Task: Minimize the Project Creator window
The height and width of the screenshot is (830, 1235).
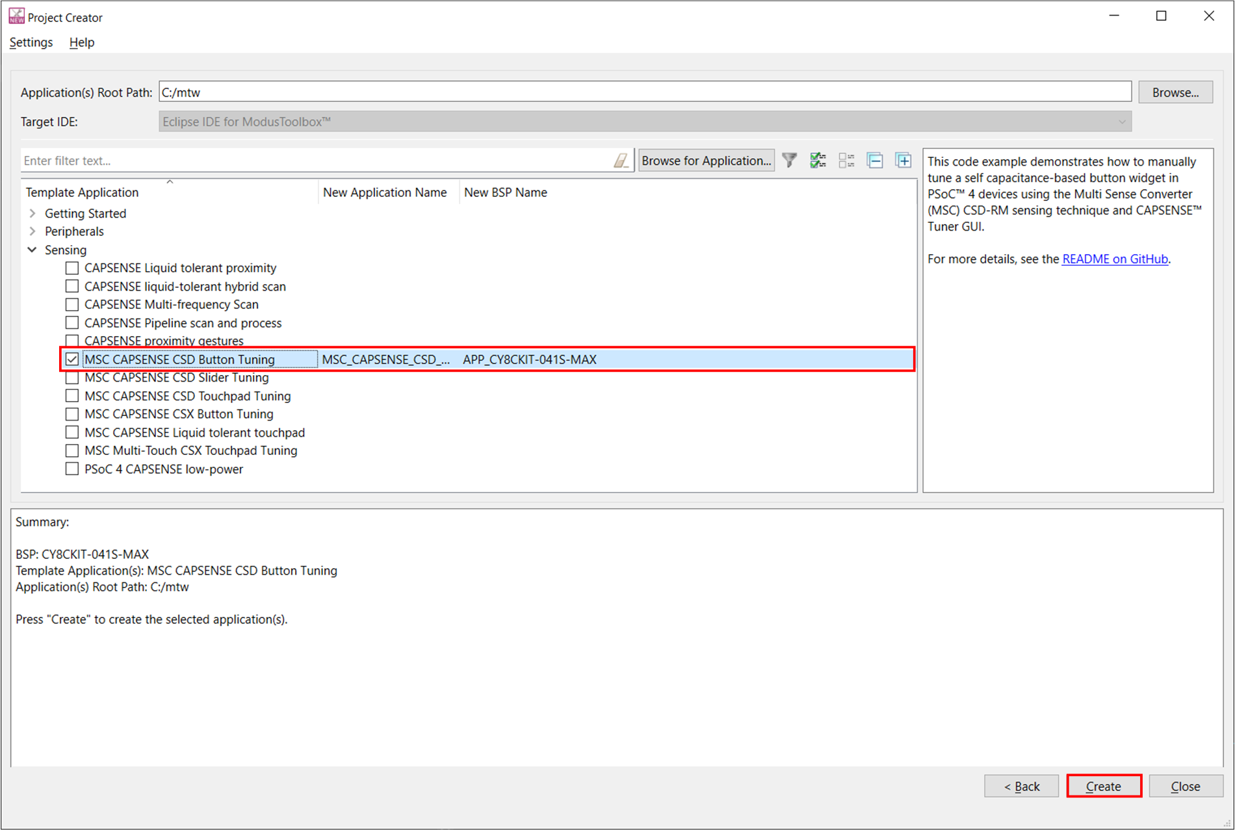Action: pos(1114,16)
